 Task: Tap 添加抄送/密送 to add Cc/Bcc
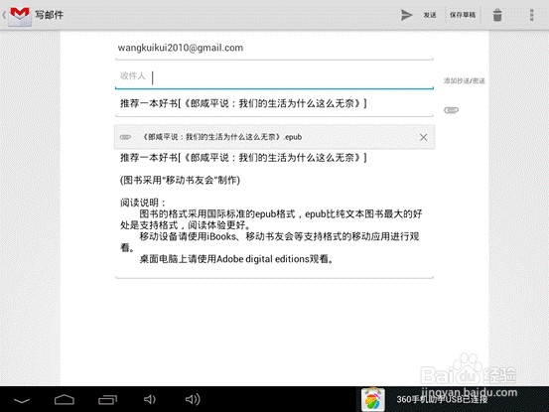point(465,80)
